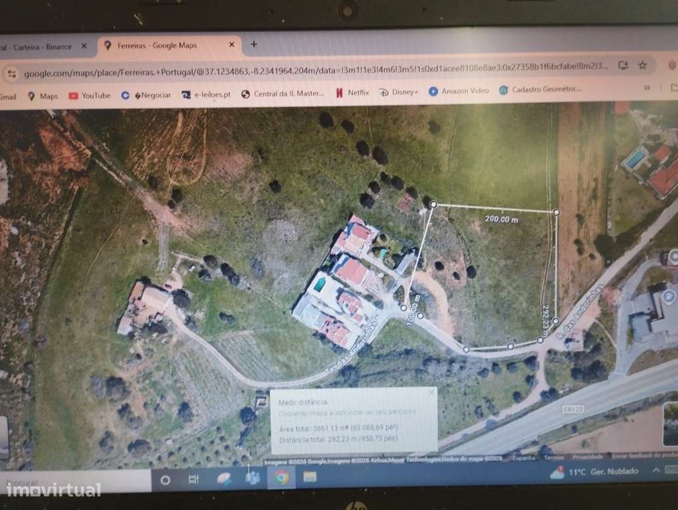The image size is (678, 510).
Task: Click the Windows search box Procurar
Action: (76, 481)
